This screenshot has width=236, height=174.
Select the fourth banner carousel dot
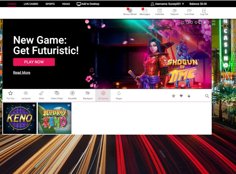point(196,23)
